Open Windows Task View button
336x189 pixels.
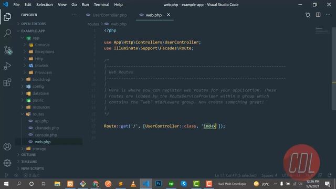[44, 184]
